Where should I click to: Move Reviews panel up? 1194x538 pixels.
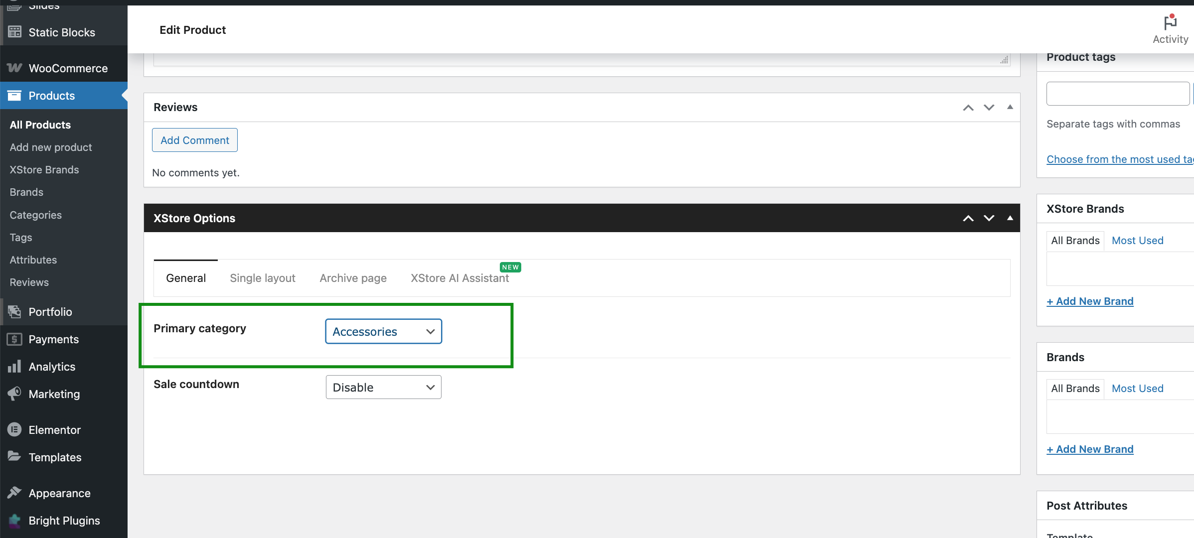point(968,108)
